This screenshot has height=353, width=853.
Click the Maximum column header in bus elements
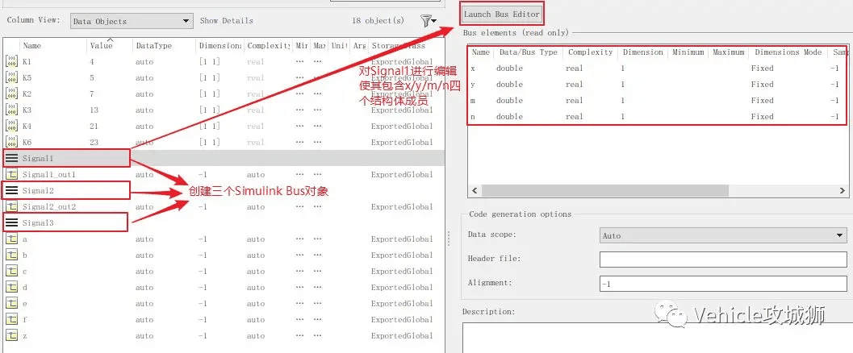tap(729, 52)
